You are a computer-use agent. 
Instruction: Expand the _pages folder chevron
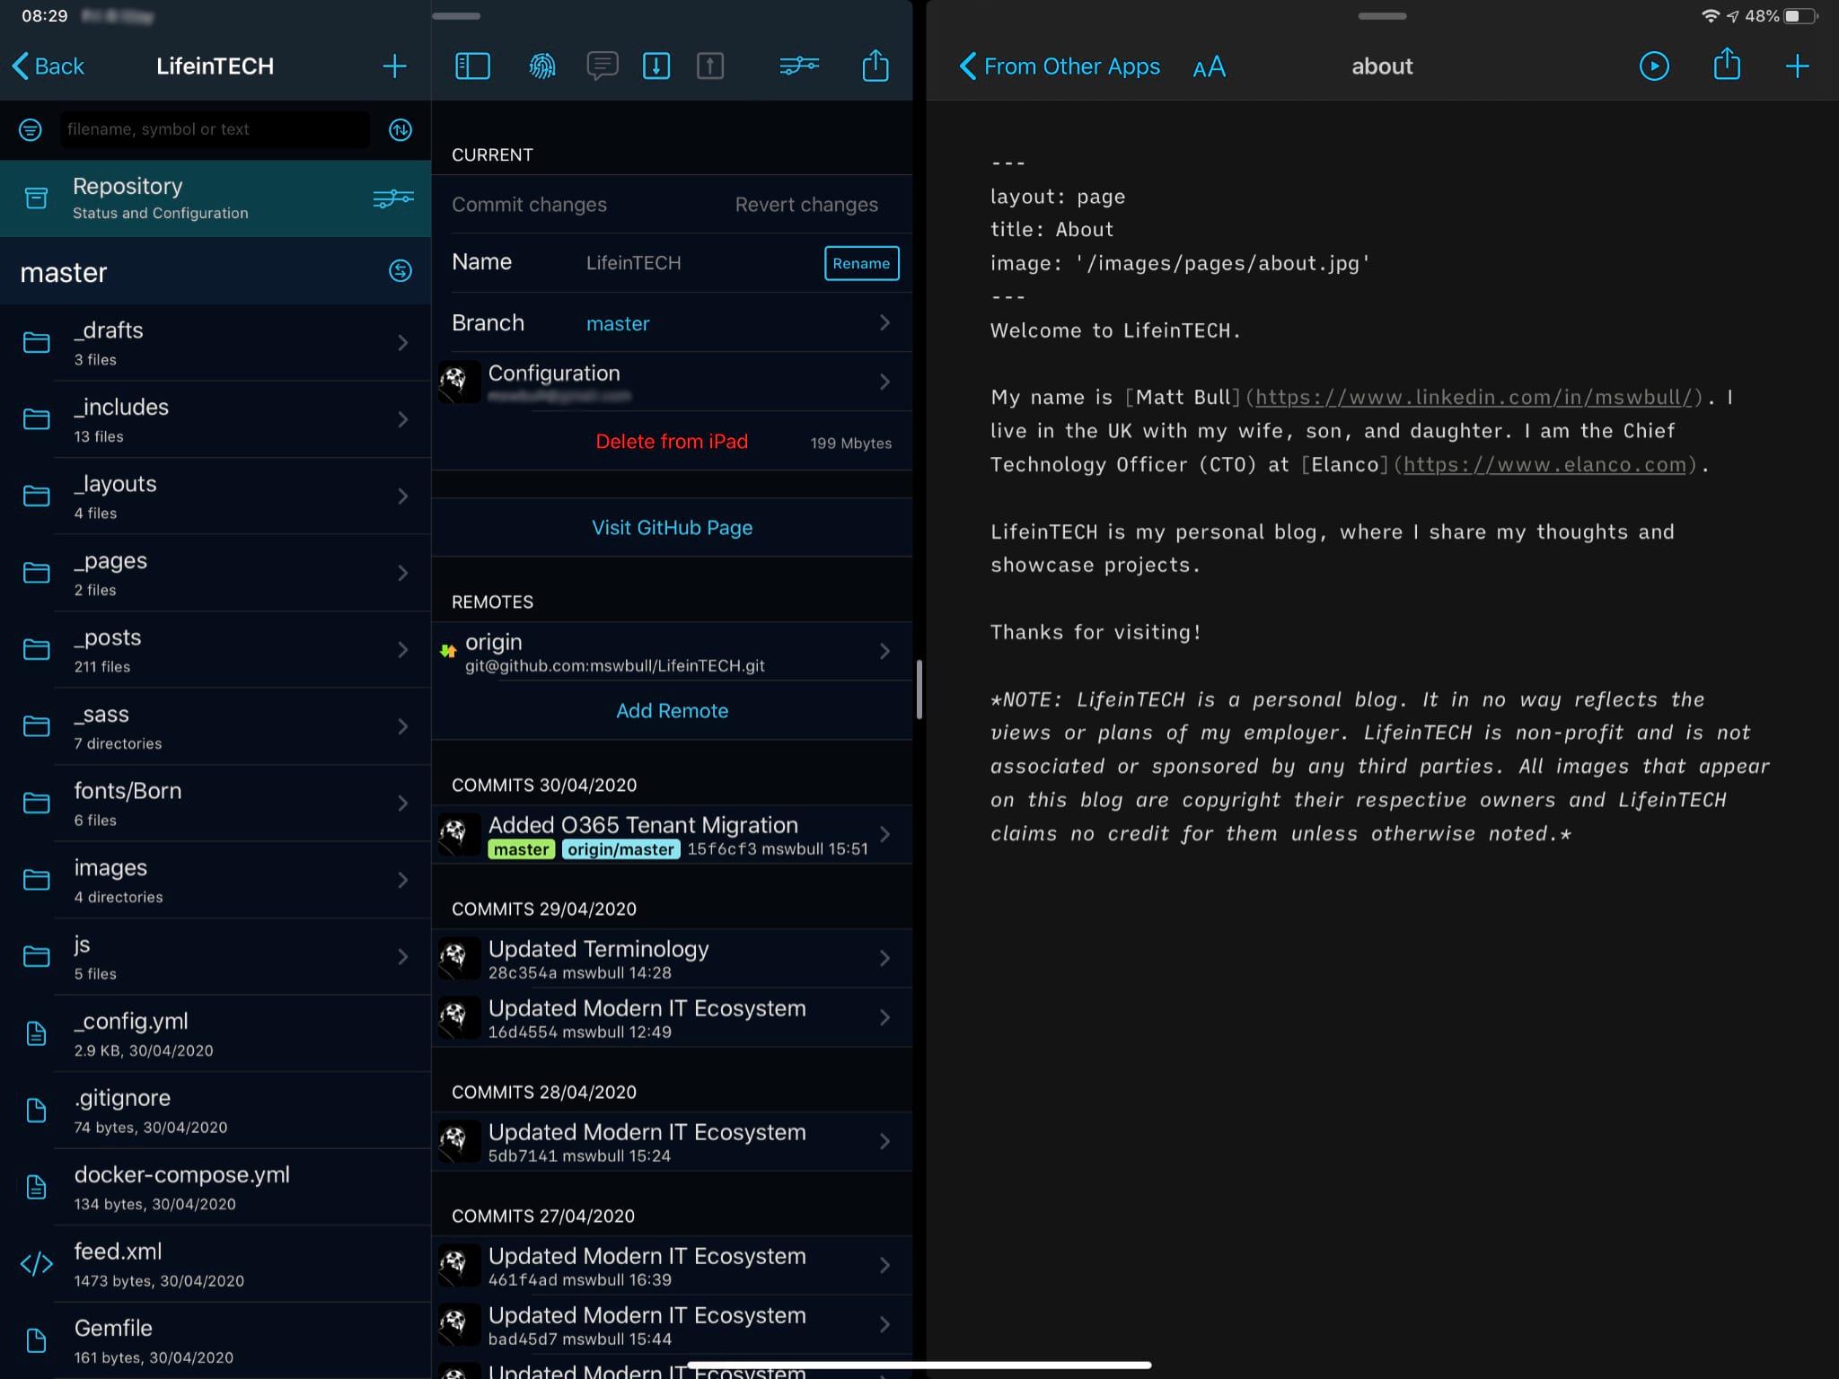pyautogui.click(x=403, y=573)
